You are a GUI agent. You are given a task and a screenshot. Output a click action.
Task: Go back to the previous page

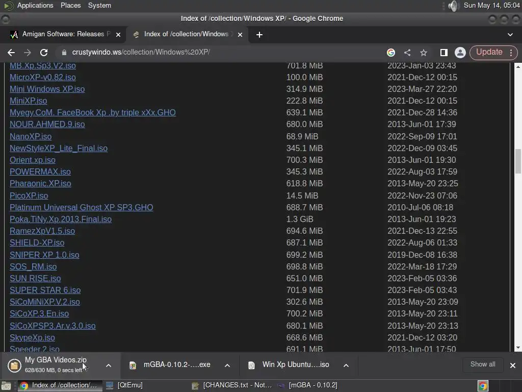click(11, 53)
